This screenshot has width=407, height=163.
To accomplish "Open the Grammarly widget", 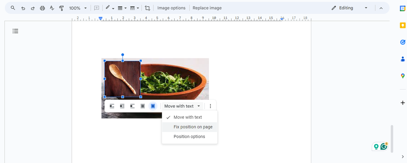I will pyautogui.click(x=384, y=146).
